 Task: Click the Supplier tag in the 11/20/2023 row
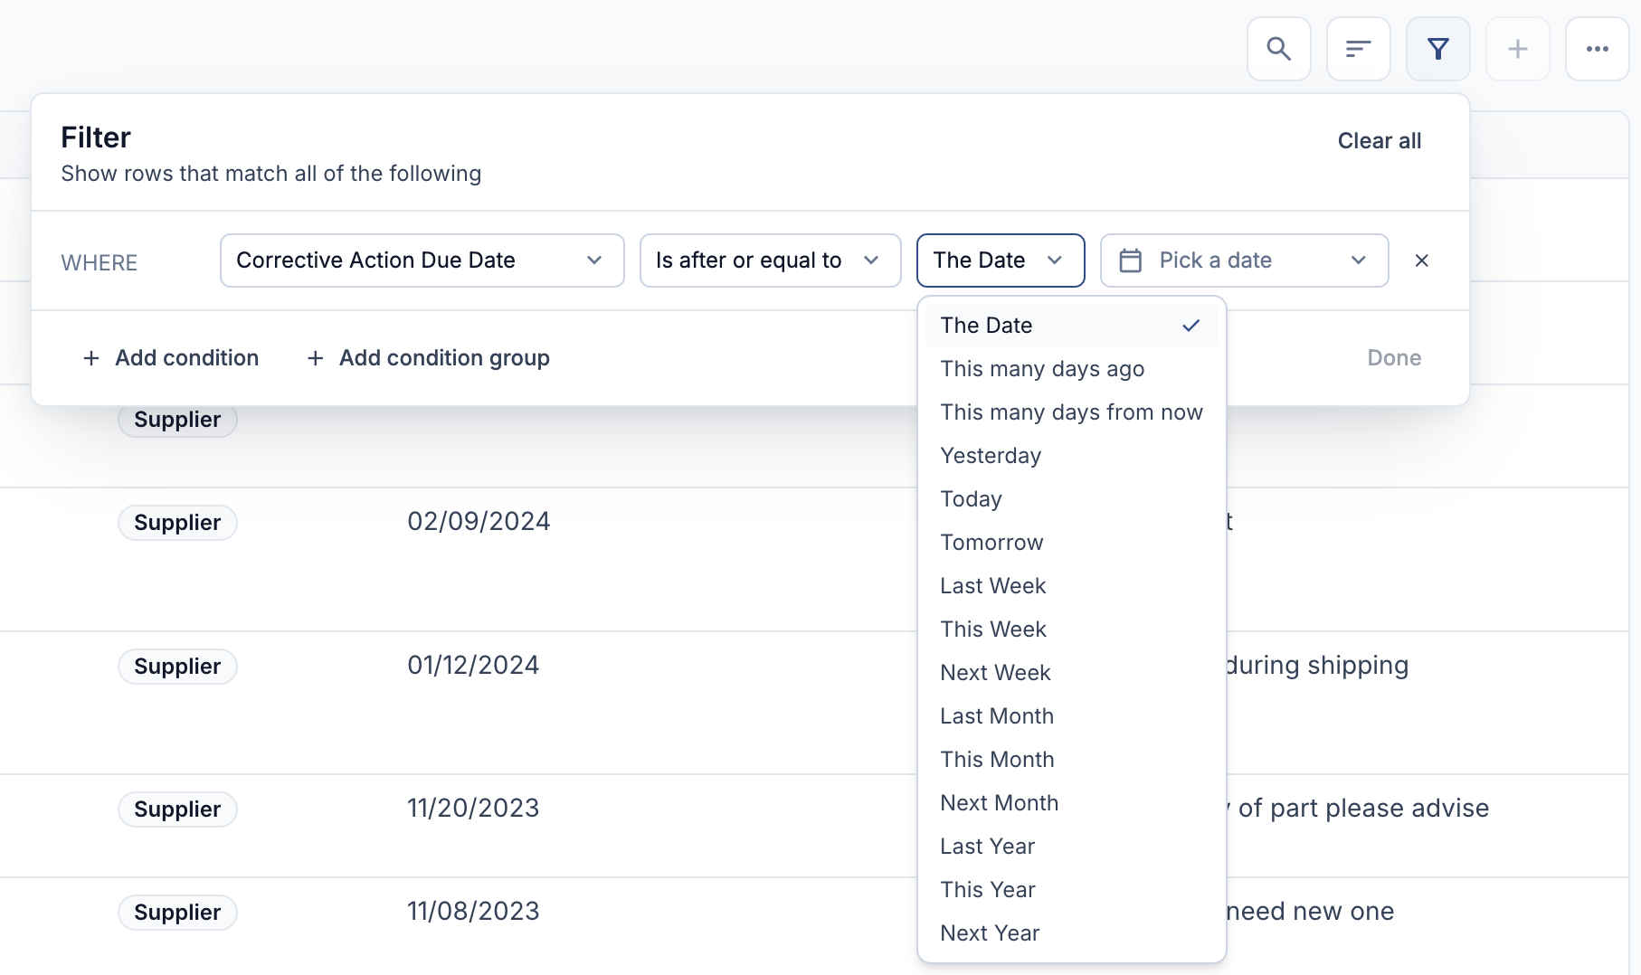pyautogui.click(x=177, y=809)
